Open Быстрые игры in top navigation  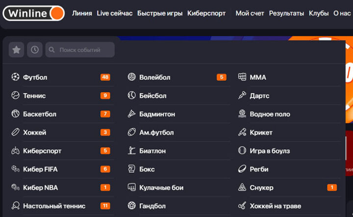coord(160,13)
